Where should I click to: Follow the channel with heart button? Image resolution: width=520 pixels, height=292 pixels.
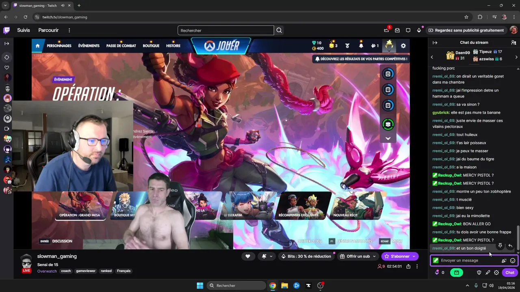tap(248, 256)
